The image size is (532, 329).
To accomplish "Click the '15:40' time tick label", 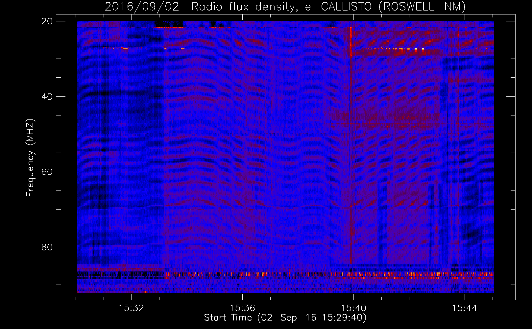I will 353,308.
